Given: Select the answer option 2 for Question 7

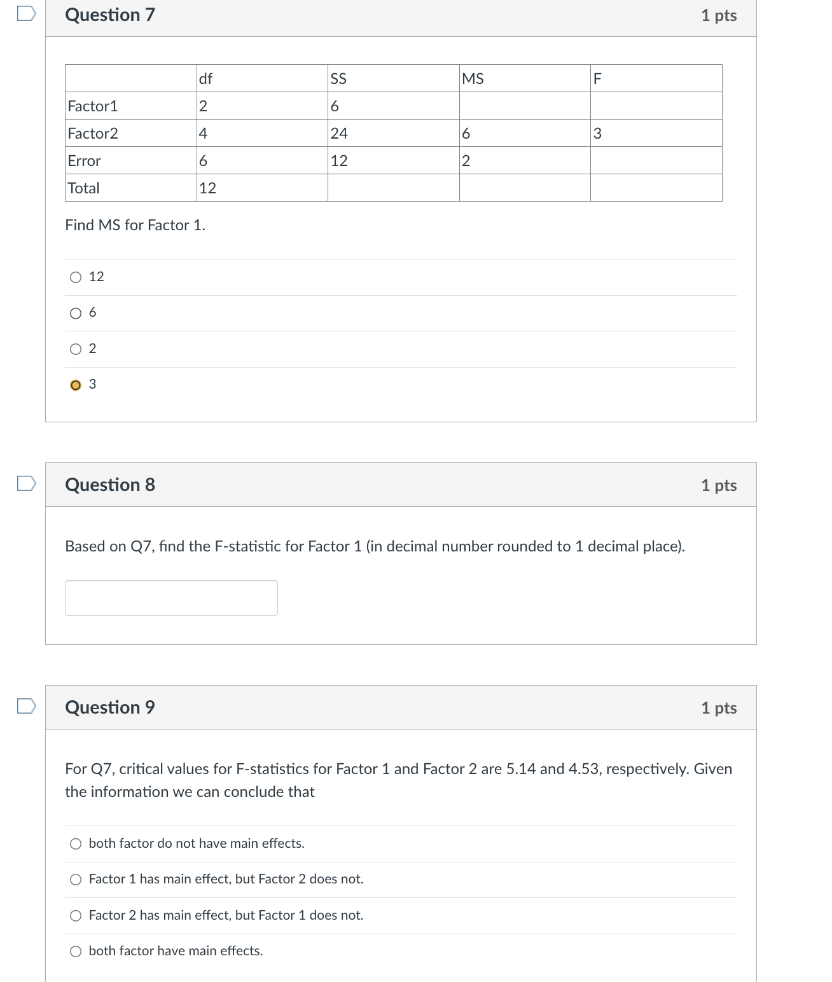Looking at the screenshot, I should click(x=75, y=348).
